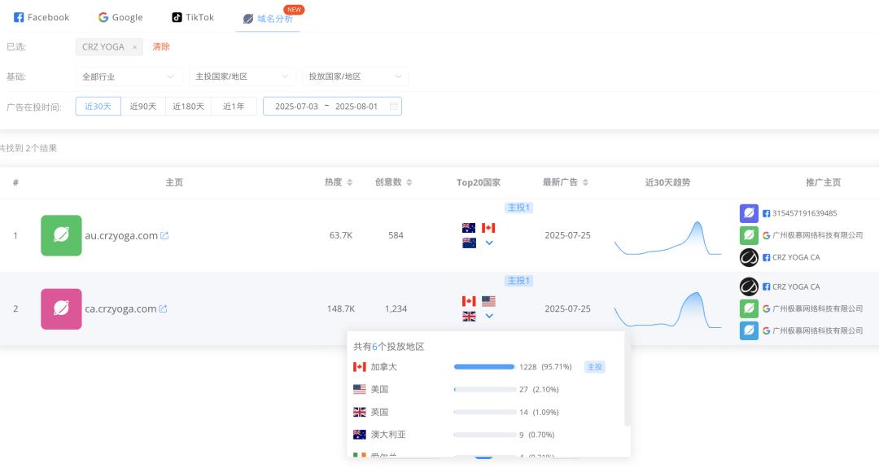Open the TikTok tab
This screenshot has width=879, height=468.
click(x=193, y=17)
